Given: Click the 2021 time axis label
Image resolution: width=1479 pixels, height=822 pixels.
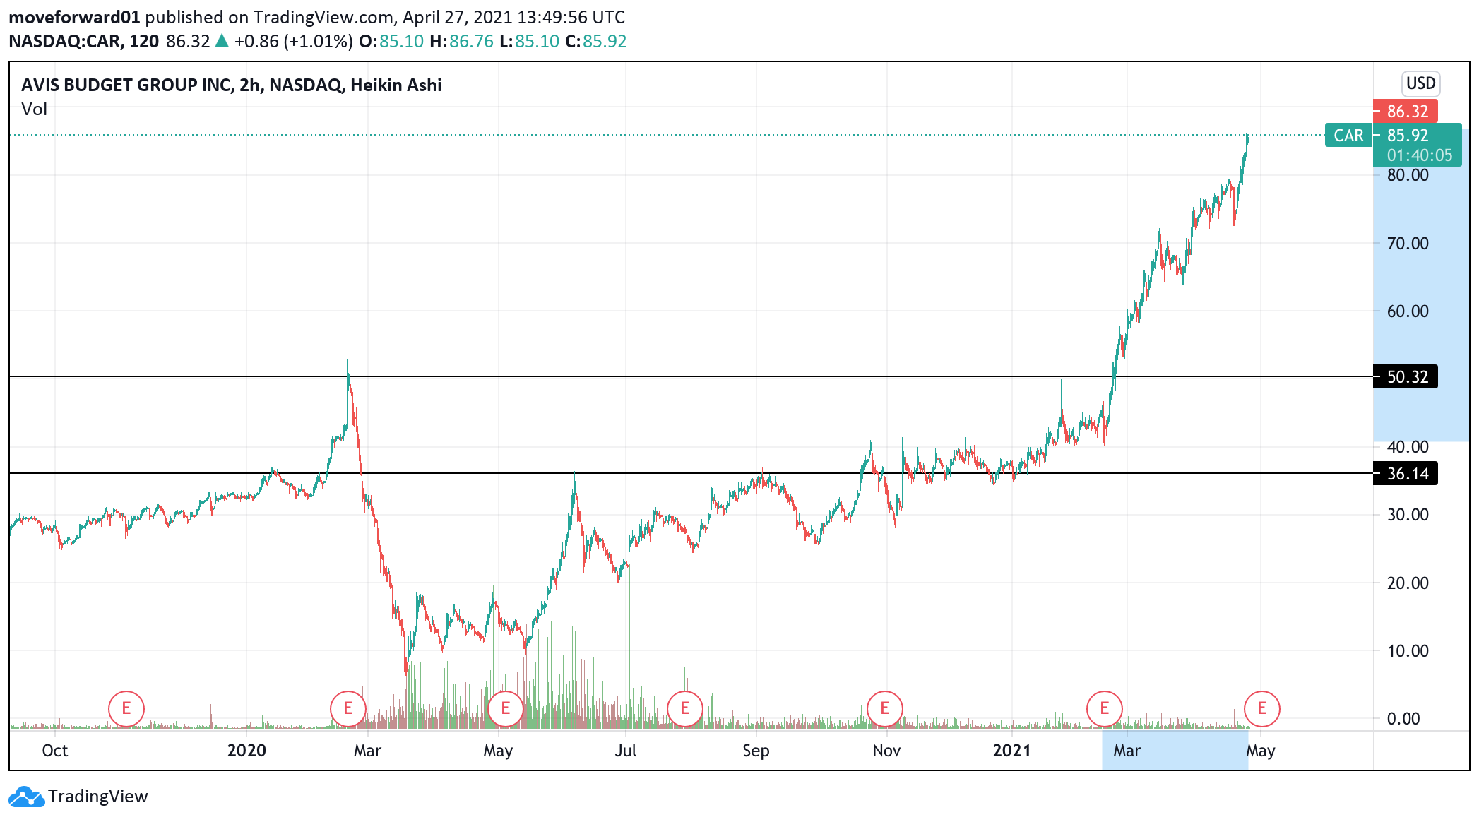Looking at the screenshot, I should [1011, 751].
